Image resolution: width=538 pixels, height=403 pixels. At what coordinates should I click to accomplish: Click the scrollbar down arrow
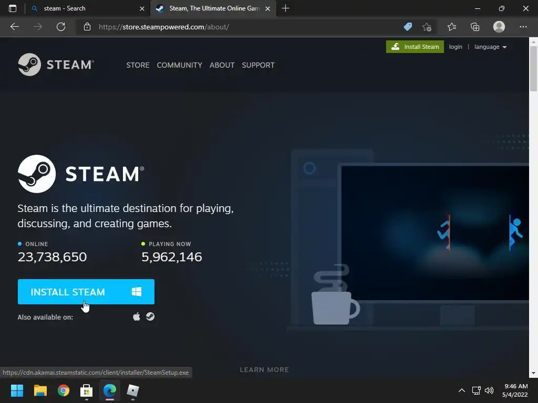(x=533, y=373)
